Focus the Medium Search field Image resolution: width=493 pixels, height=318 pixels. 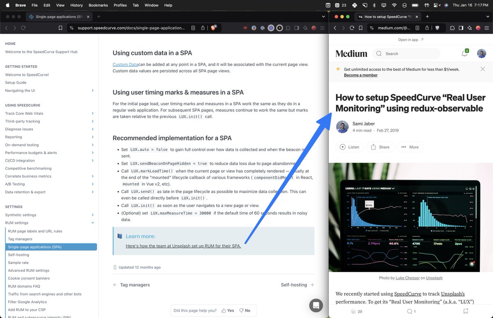pyautogui.click(x=406, y=54)
